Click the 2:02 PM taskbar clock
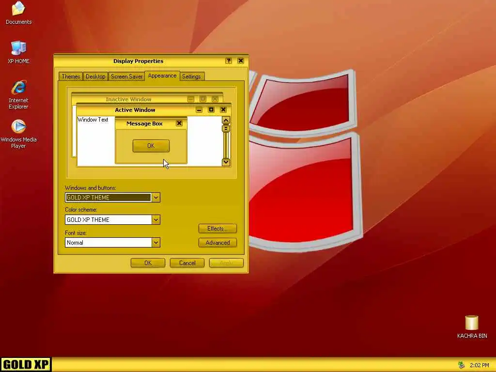The height and width of the screenshot is (372, 496). [x=480, y=365]
